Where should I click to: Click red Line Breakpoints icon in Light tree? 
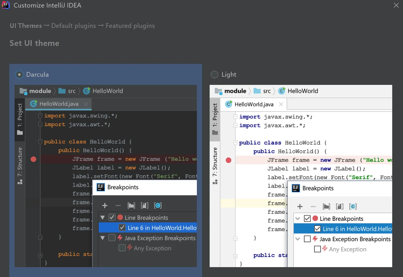(315, 218)
